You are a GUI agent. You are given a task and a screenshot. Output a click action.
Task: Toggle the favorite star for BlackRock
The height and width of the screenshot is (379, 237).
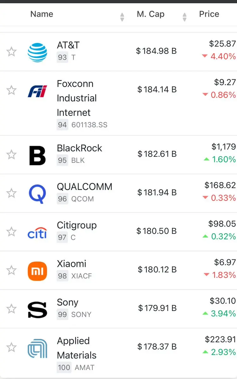click(11, 155)
